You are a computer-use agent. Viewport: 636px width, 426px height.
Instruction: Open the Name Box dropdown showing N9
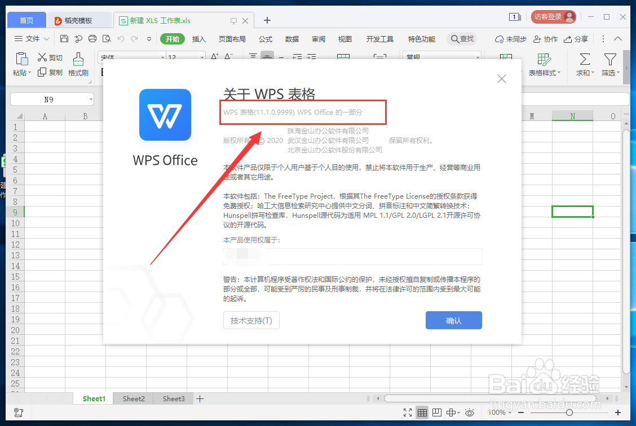point(90,99)
